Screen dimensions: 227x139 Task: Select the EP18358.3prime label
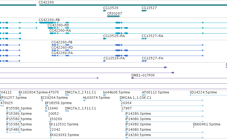pyautogui.click(x=58, y=103)
